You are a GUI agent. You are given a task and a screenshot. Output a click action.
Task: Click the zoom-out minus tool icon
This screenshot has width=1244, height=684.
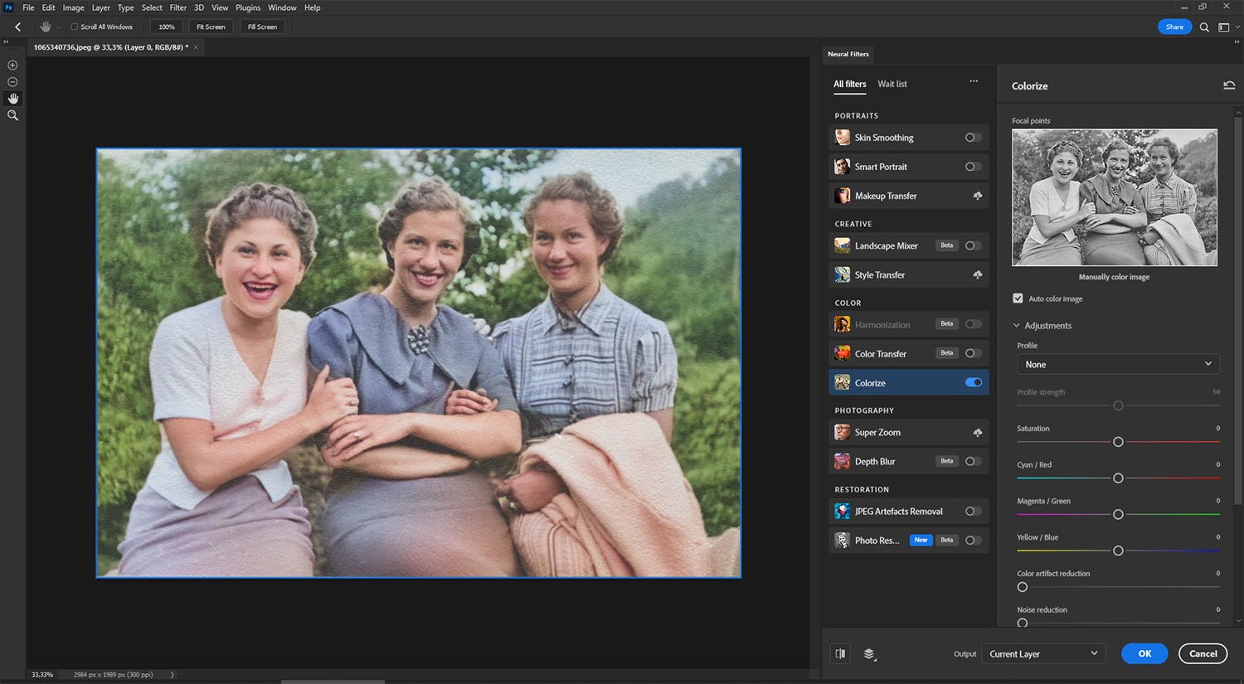(12, 82)
